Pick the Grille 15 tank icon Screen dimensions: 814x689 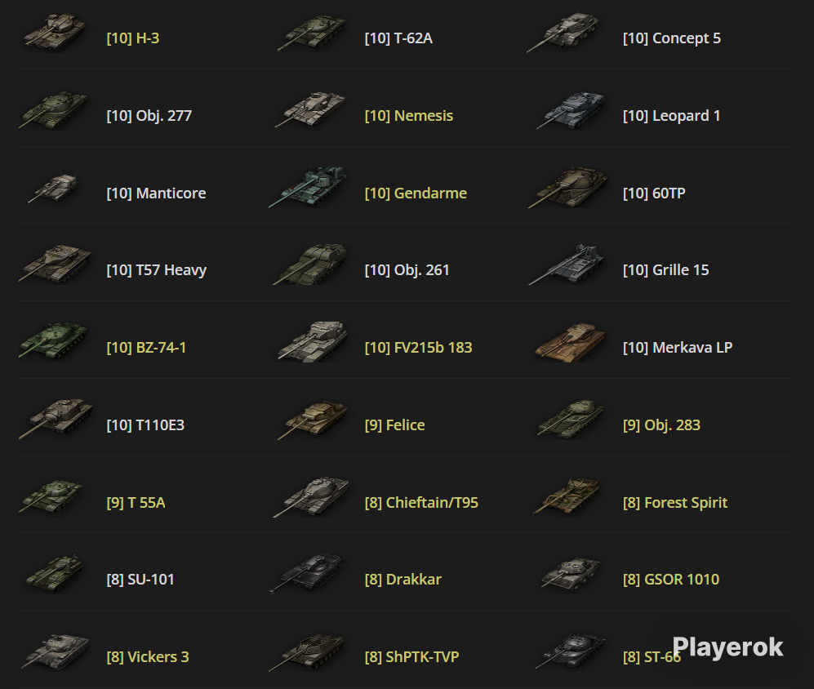[x=567, y=264]
